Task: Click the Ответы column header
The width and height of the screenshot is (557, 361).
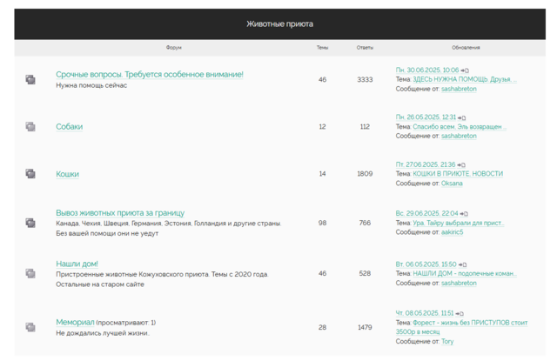Action: 365,48
